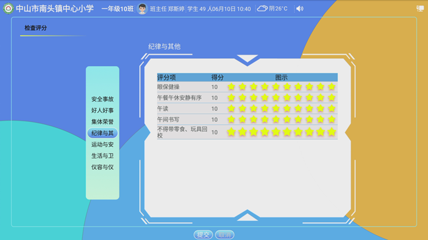Image resolution: width=428 pixels, height=240 pixels.
Task: Click third star in 不得带零食 row
Action: (x=254, y=132)
